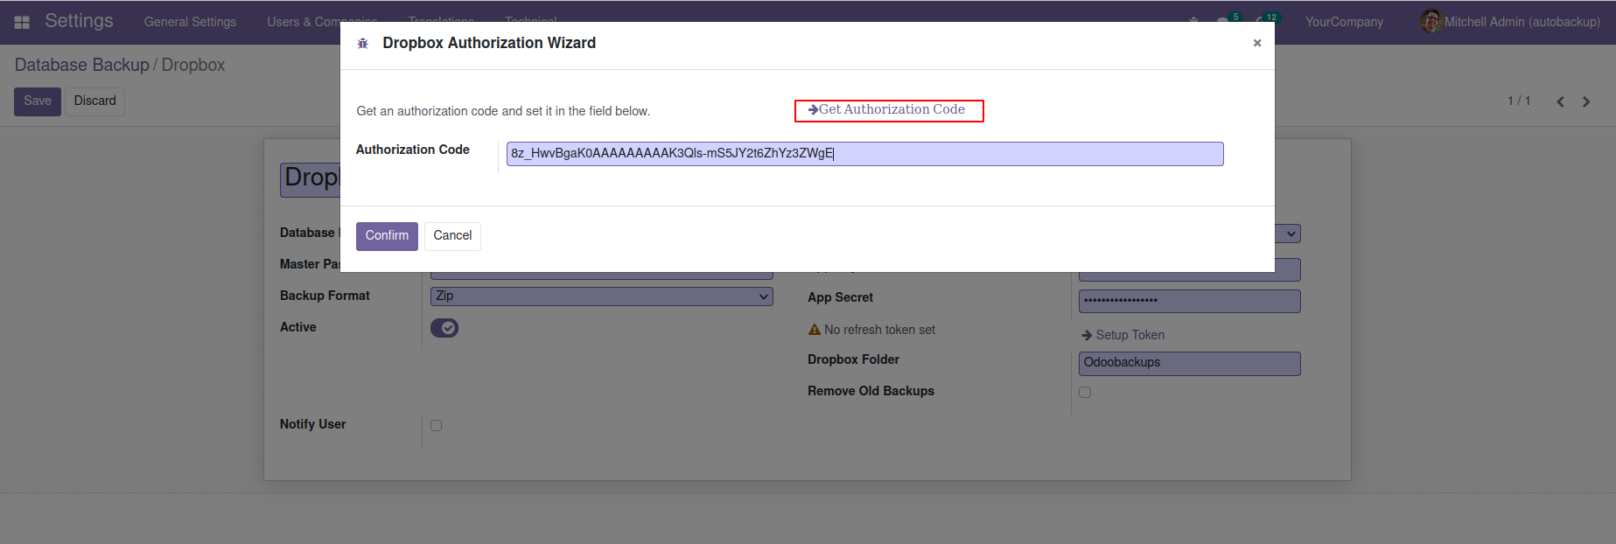1616x544 pixels.
Task: Toggle the Active switch off
Action: pos(444,328)
